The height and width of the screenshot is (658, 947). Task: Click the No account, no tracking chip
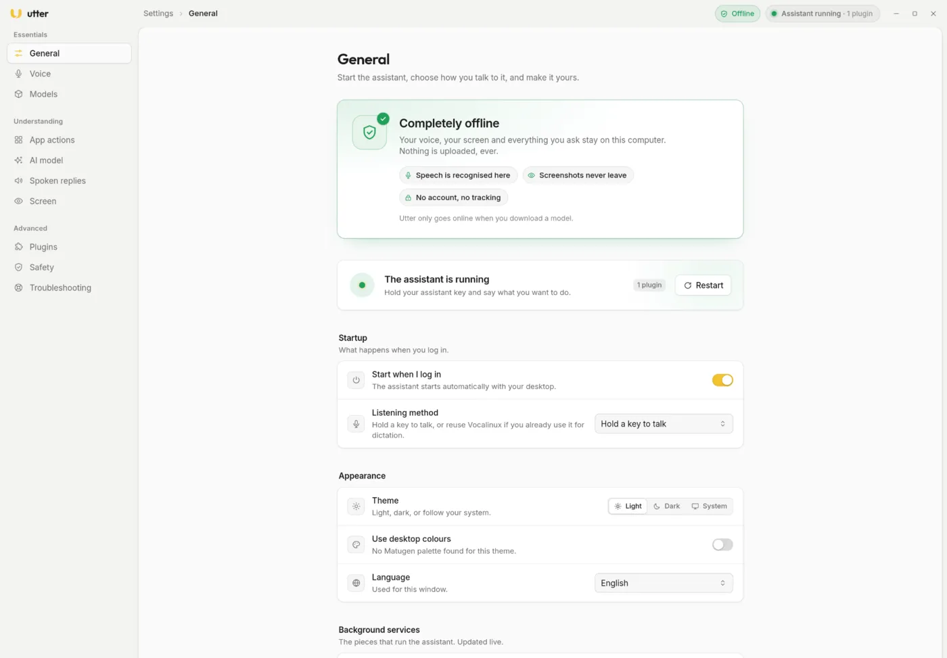(453, 197)
